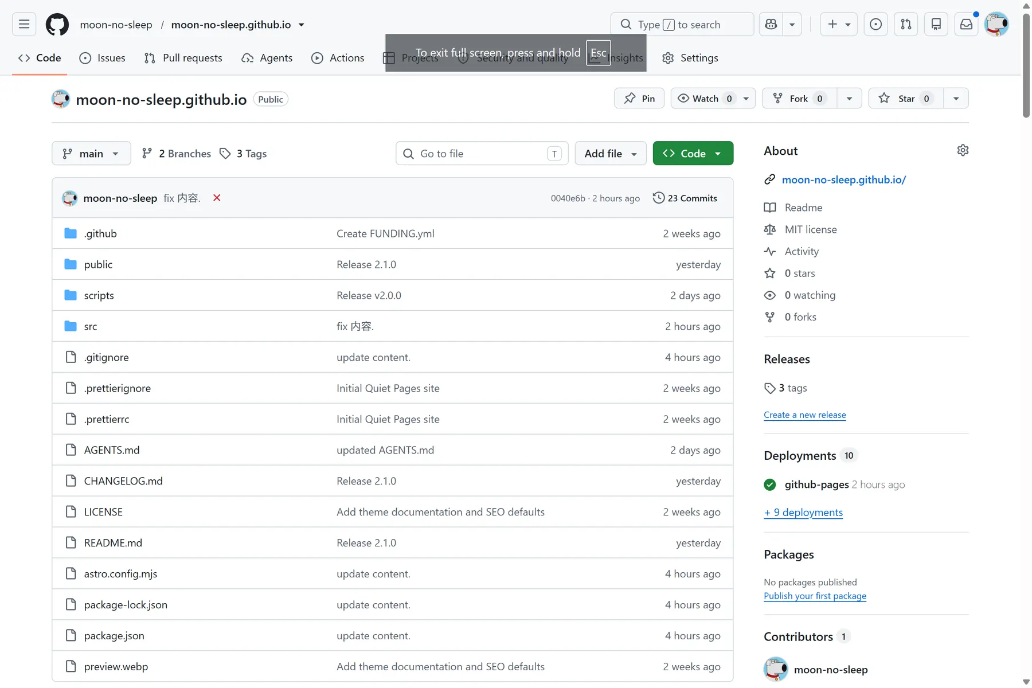Open the issues icon in top header
The height and width of the screenshot is (688, 1032).
875,24
